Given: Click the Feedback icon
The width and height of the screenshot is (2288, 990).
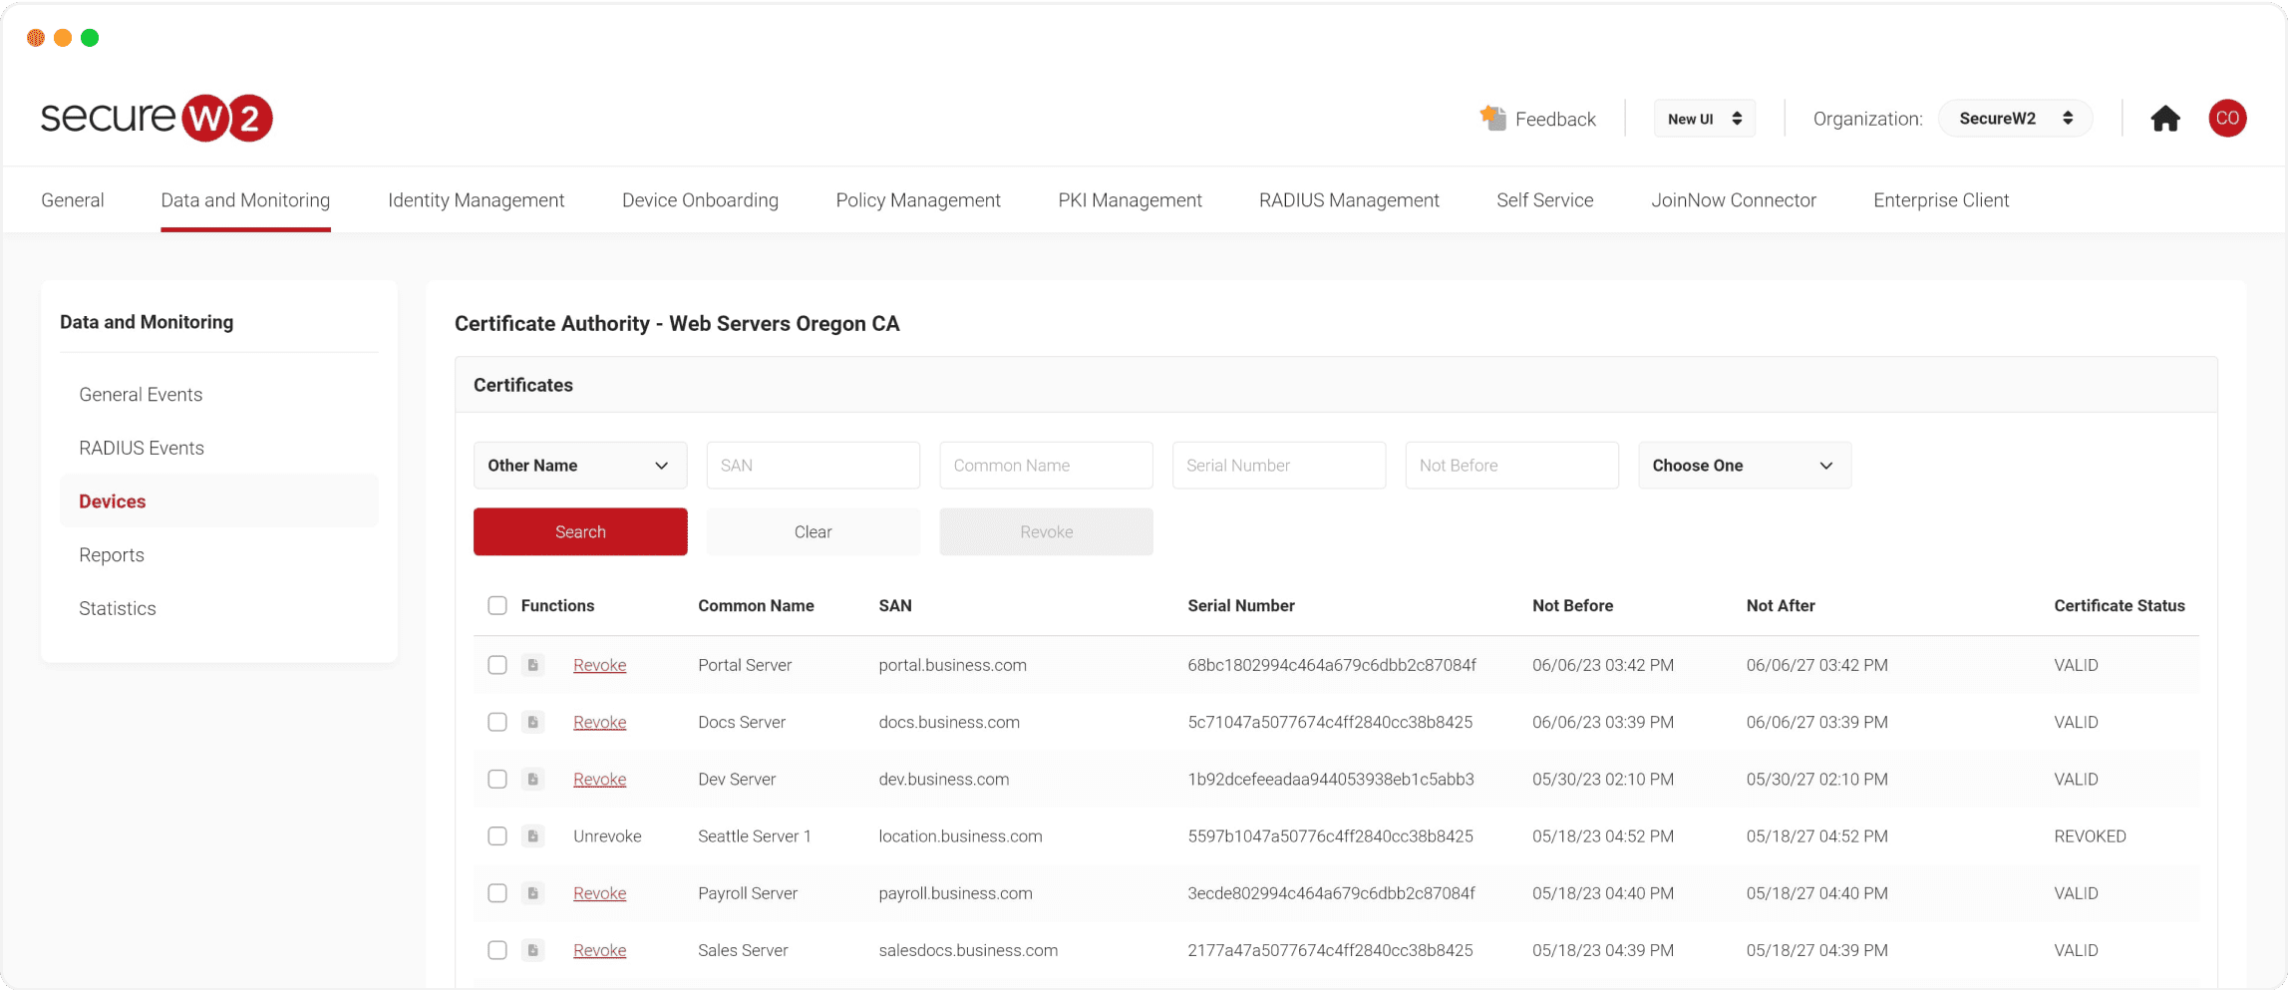Looking at the screenshot, I should coord(1492,118).
